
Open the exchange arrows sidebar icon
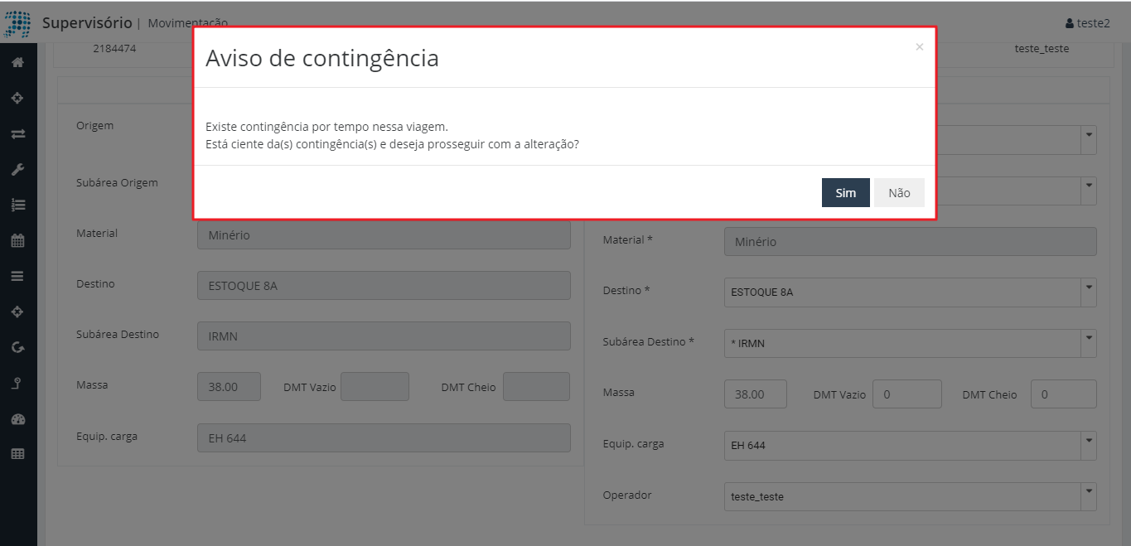click(17, 133)
